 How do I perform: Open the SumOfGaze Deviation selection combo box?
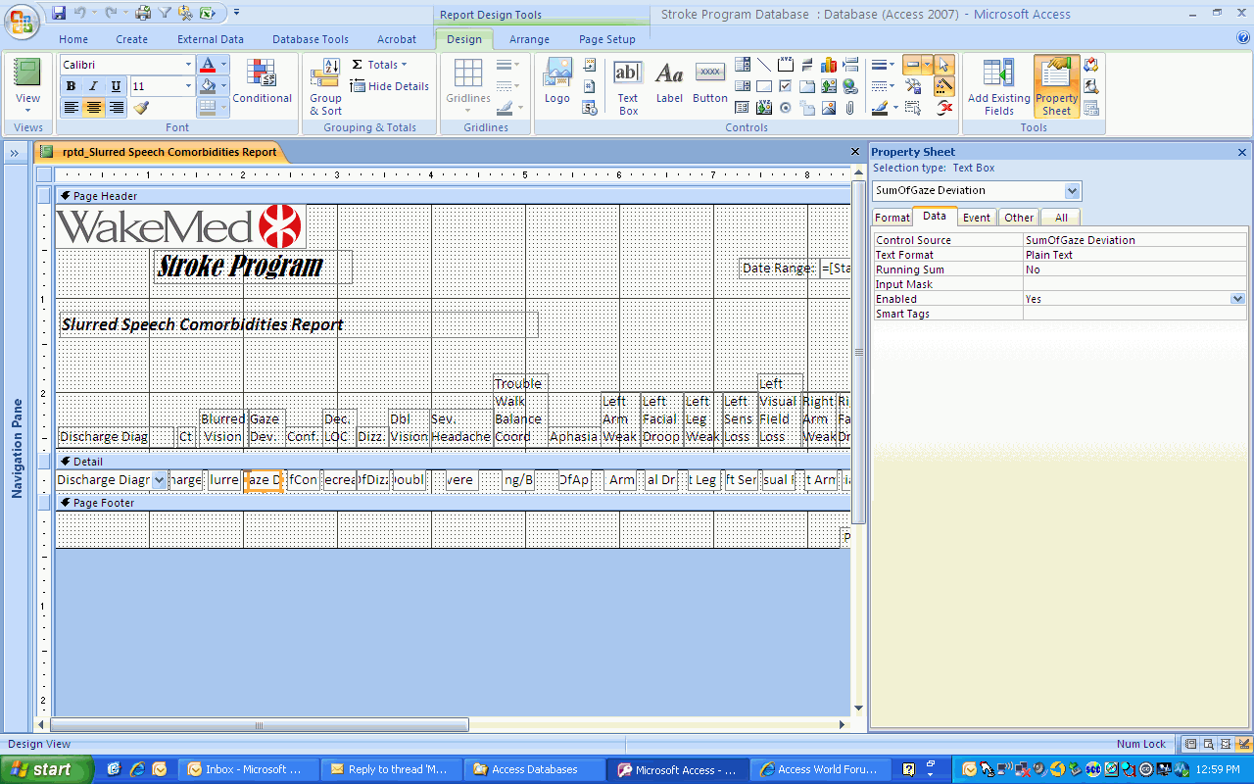1072,191
